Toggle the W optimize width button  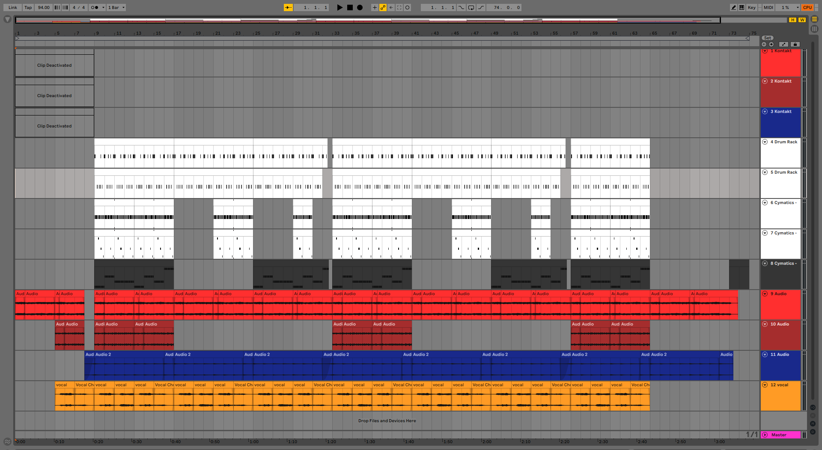802,20
